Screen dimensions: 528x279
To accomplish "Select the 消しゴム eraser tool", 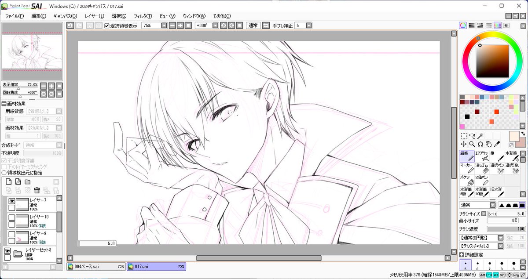I will point(482,168).
